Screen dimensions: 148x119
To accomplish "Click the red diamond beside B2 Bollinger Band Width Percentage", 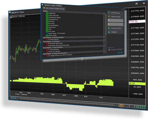I will (x=47, y=46).
